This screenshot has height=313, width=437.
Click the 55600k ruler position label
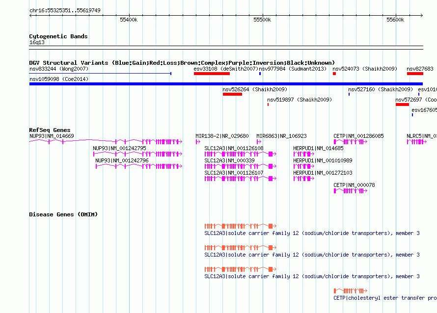(395, 20)
